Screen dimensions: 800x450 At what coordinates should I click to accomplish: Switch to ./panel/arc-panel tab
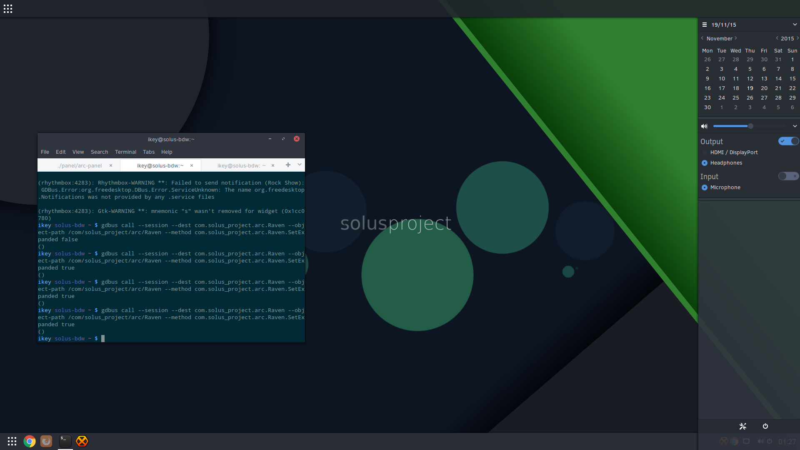coord(80,165)
